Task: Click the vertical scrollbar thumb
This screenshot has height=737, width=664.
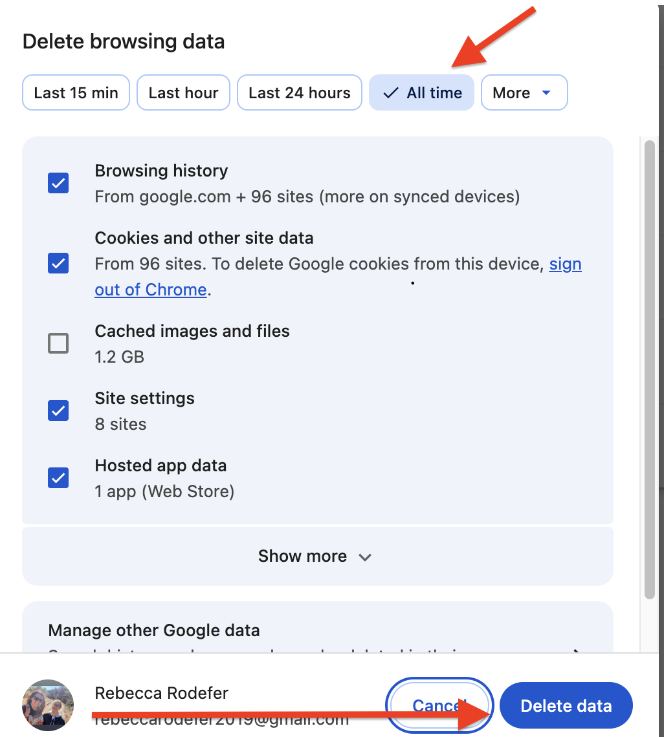Action: [650, 370]
